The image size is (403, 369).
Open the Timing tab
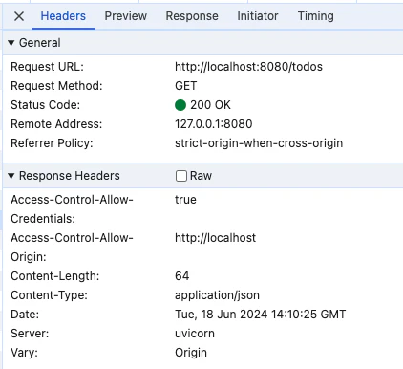316,16
